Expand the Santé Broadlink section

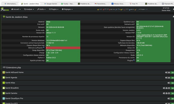(x=12, y=88)
